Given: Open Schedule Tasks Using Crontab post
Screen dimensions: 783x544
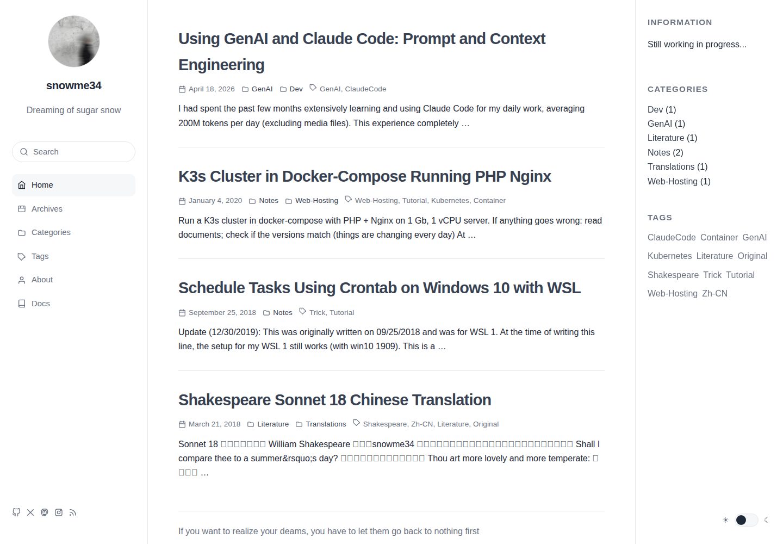Looking at the screenshot, I should (380, 288).
